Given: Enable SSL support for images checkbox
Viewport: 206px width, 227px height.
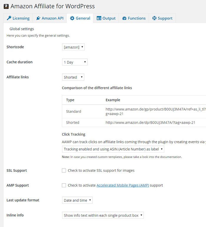Looking at the screenshot, I should [64, 171].
